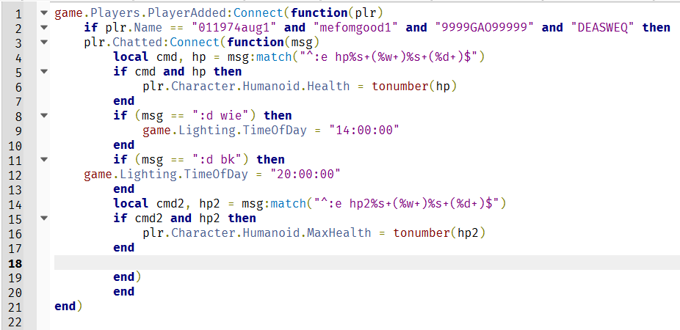Click line number 4 in the gutter
The image size is (680, 330).
click(x=18, y=58)
